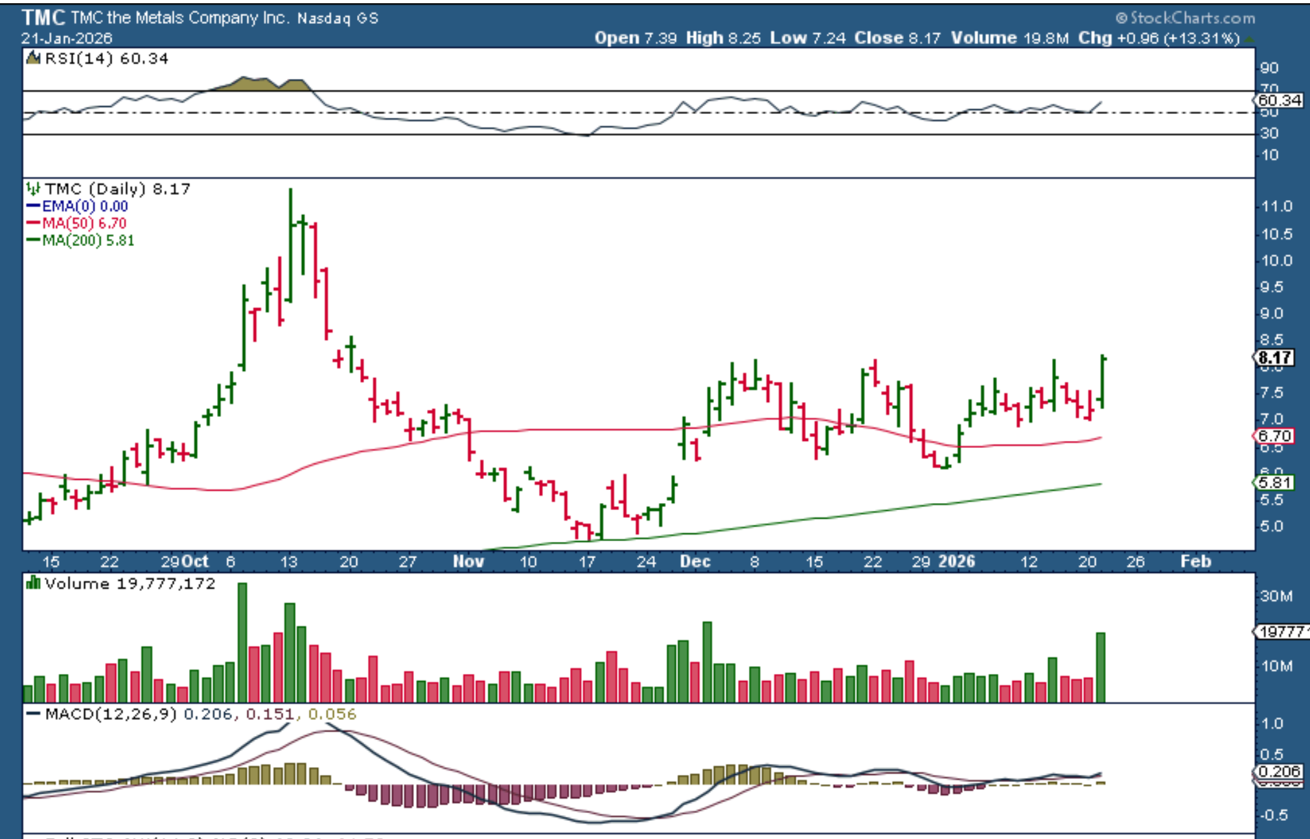This screenshot has height=839, width=1310.
Task: Click the Nov label on the date axis
Action: coord(468,561)
